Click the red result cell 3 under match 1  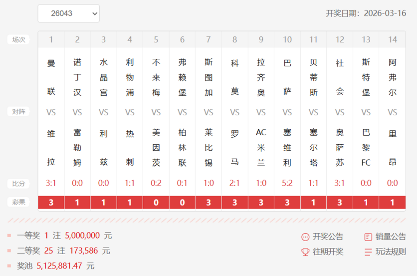[x=51, y=203]
